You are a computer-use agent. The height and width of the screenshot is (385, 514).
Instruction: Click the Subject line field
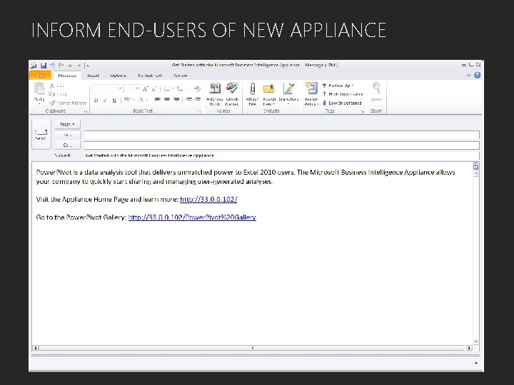point(281,155)
